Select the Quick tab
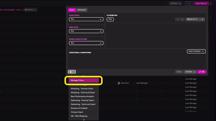Viewport: 216px width, 121px height. pos(72,10)
